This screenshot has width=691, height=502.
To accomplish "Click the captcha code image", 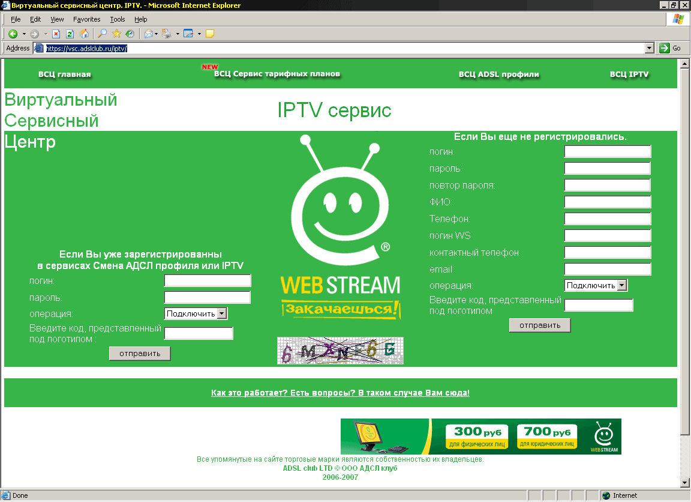I will (340, 351).
